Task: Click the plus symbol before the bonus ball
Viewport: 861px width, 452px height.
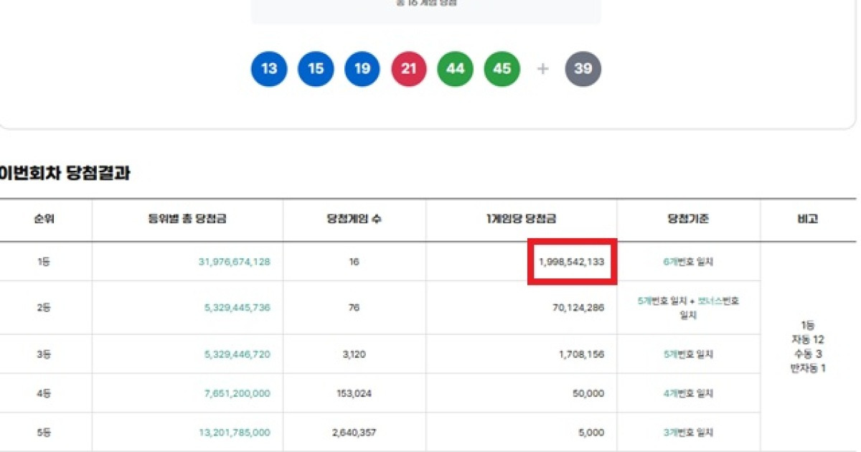Action: [x=542, y=69]
